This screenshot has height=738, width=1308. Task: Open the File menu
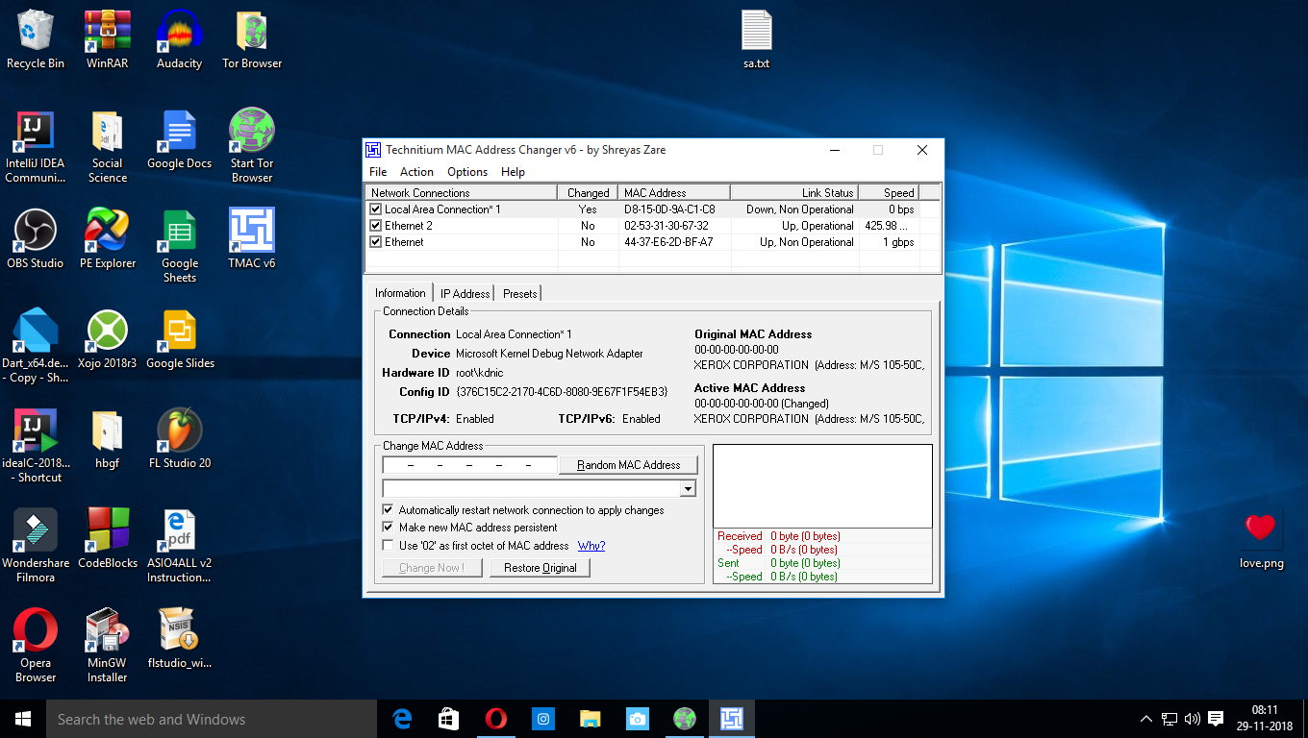(x=378, y=172)
